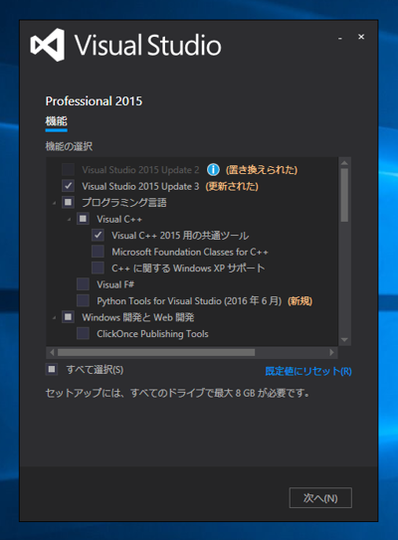Select the 機能 tab
The width and height of the screenshot is (398, 540).
tap(56, 121)
